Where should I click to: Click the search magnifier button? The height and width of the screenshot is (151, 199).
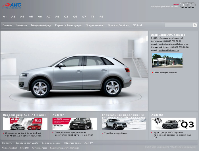click(x=195, y=25)
